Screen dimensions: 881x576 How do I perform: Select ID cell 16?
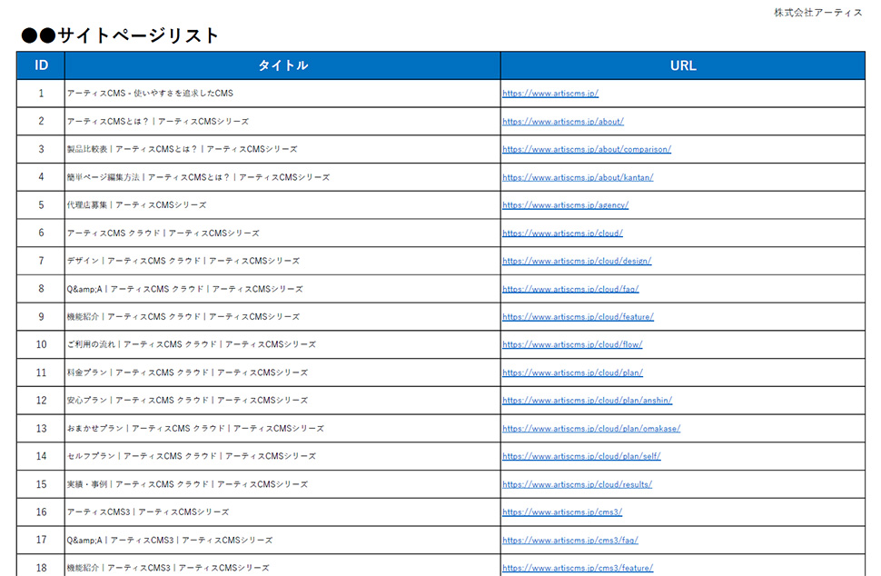coord(41,511)
